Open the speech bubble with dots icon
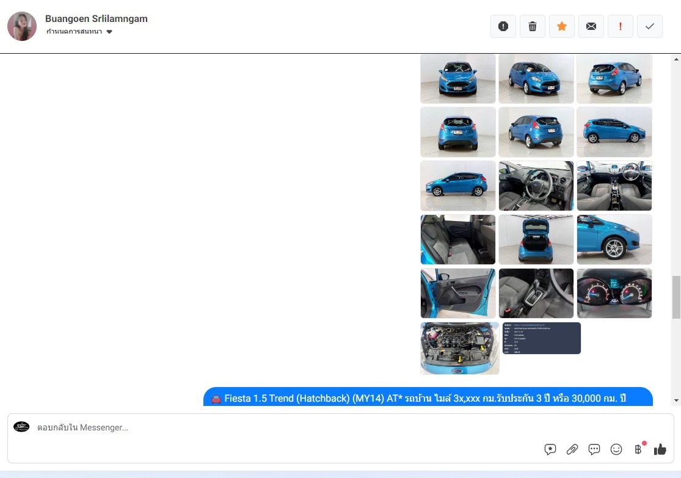This screenshot has width=681, height=478. 594,449
